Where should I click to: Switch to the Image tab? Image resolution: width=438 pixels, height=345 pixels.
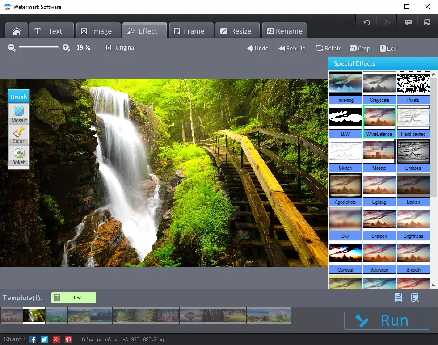[98, 31]
